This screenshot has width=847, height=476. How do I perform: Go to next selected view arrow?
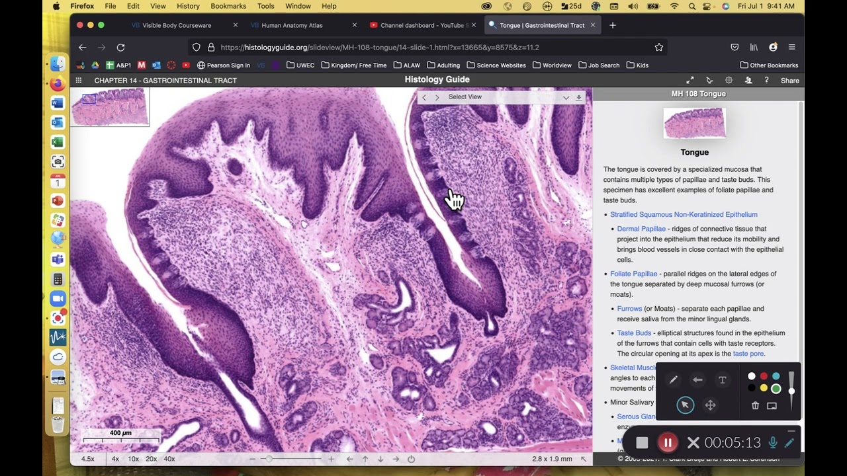(x=437, y=97)
